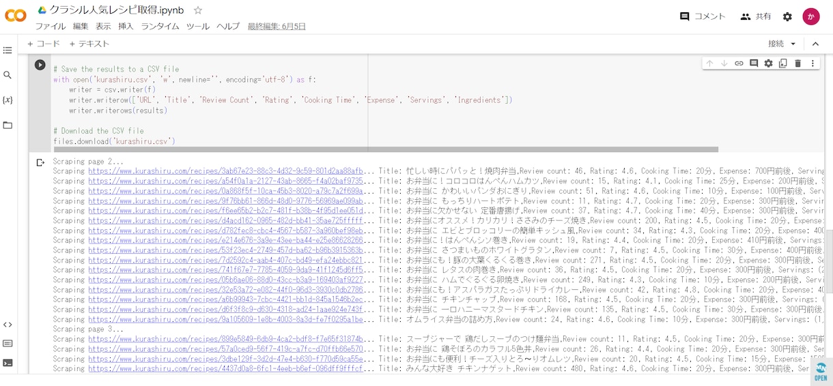833x386 pixels.
Task: Star the クラシル人気レシピ取得.ipynb notebook
Action: 198,10
